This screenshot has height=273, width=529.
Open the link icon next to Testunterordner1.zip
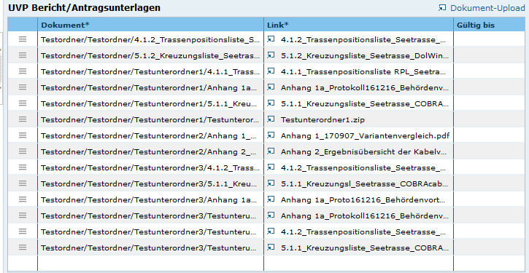coord(271,119)
